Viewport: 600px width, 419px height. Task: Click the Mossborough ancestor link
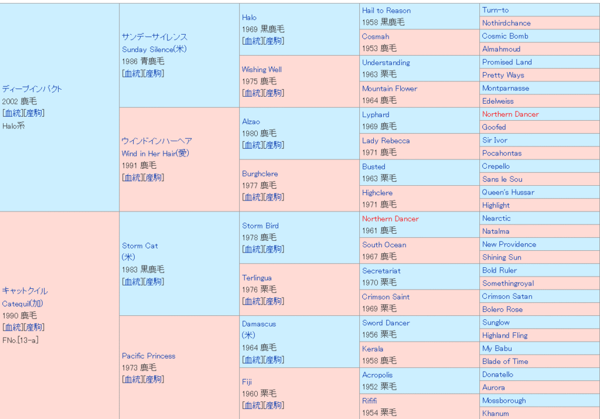[503, 400]
